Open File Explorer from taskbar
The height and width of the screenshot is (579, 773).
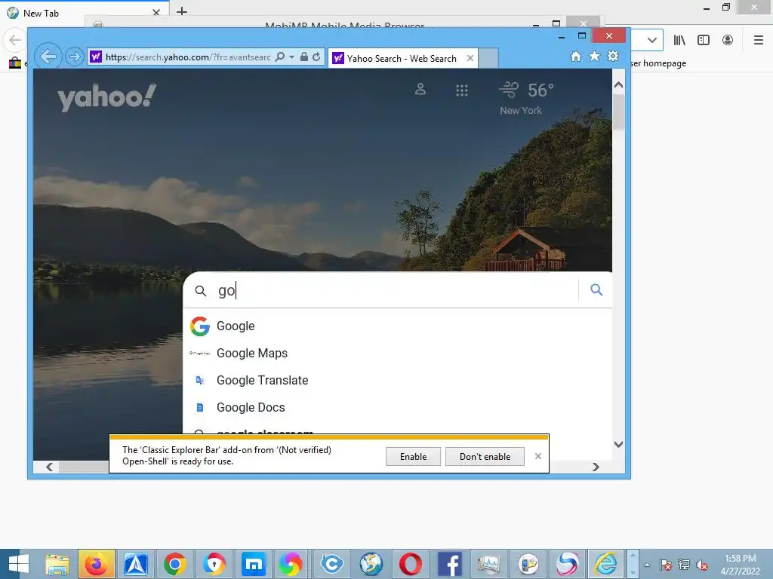tap(57, 564)
